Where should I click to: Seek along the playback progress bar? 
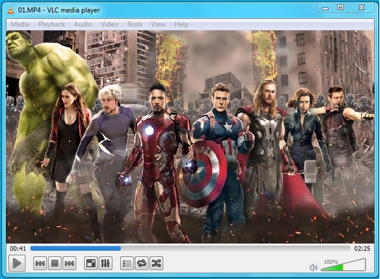190,249
